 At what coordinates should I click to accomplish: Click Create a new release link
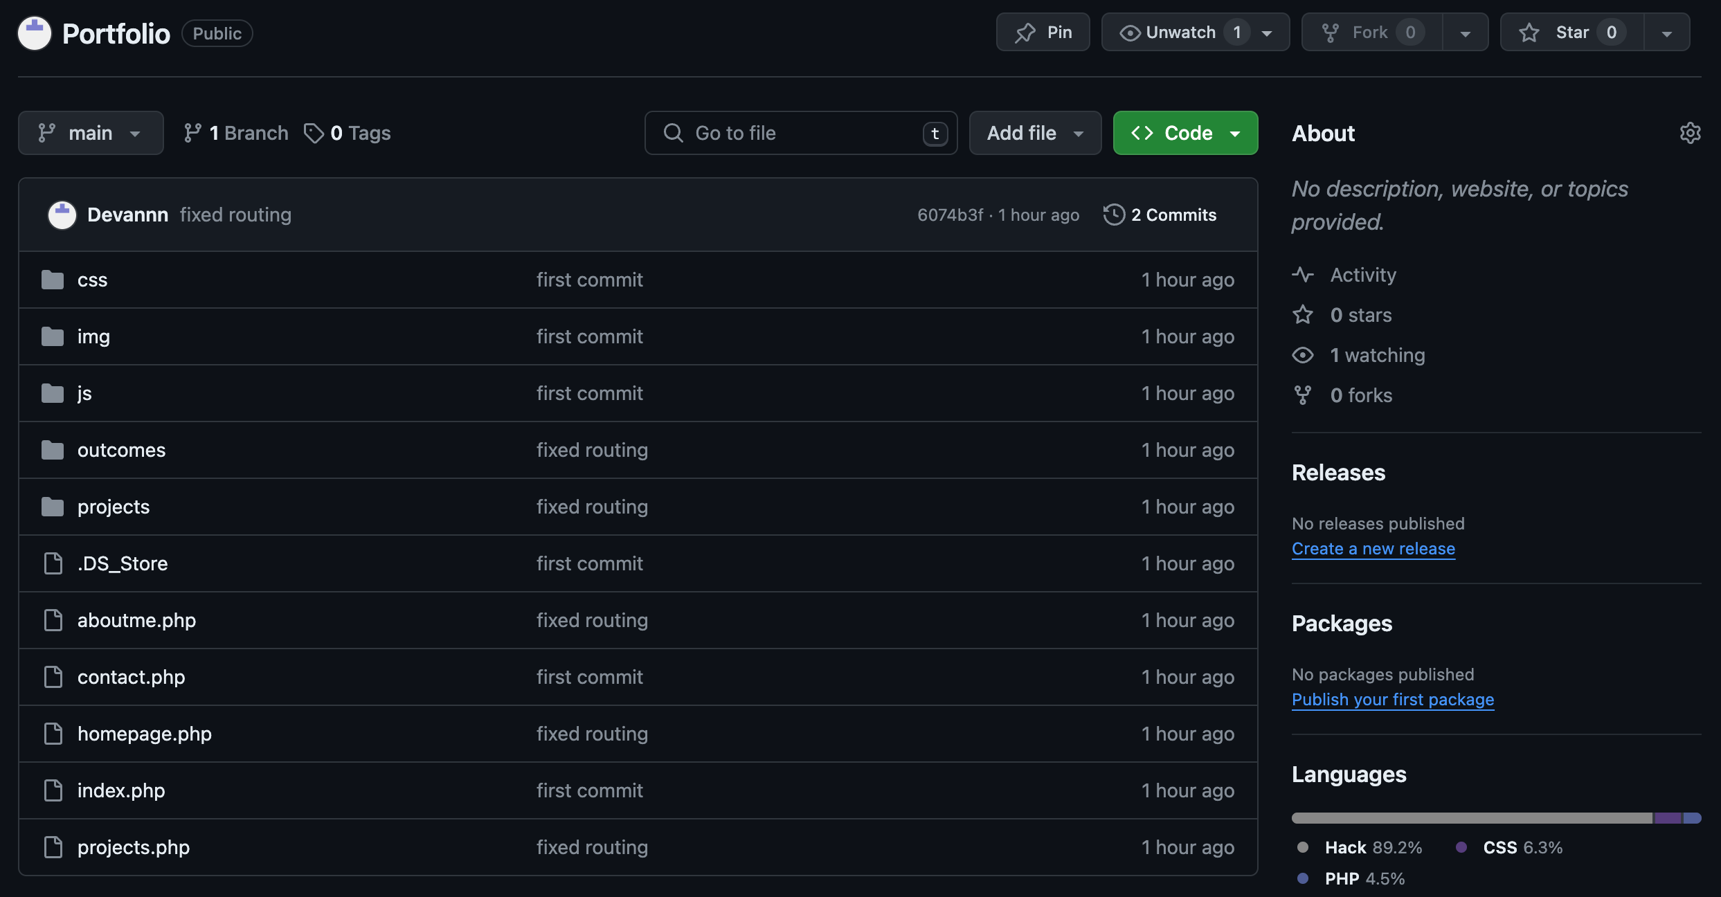(x=1373, y=549)
